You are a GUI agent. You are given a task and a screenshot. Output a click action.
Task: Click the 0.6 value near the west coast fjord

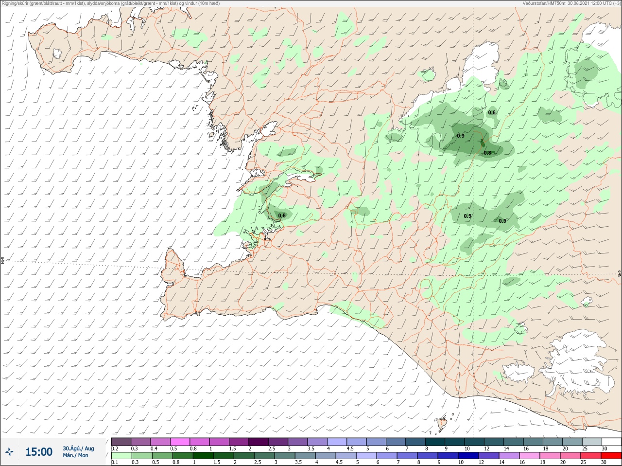point(282,215)
